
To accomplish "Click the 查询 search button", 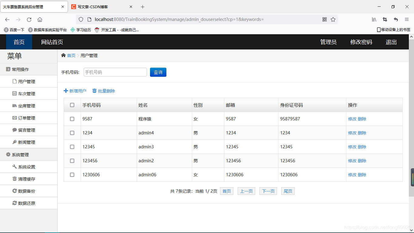I will (158, 72).
